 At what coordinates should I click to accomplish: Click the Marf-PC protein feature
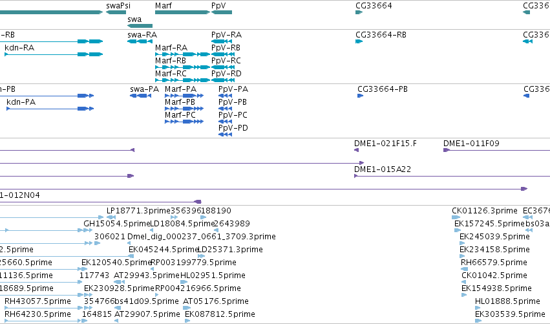point(184,122)
